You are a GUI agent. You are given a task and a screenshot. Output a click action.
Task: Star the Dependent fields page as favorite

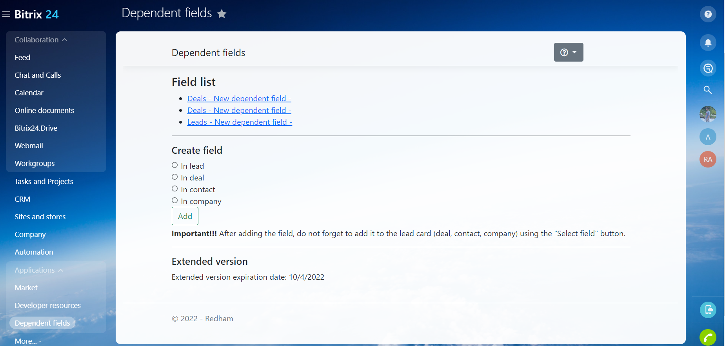[x=222, y=14]
